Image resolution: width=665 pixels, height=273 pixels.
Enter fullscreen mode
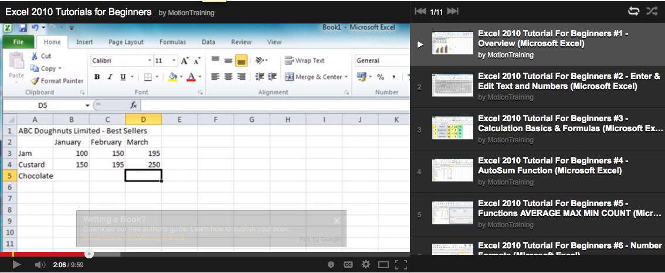click(x=401, y=265)
